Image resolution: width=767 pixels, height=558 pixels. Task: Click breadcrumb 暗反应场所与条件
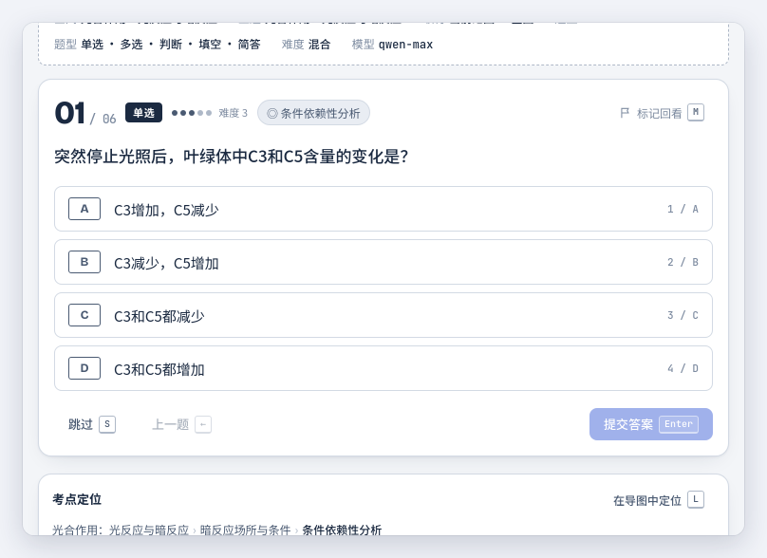coord(245,530)
